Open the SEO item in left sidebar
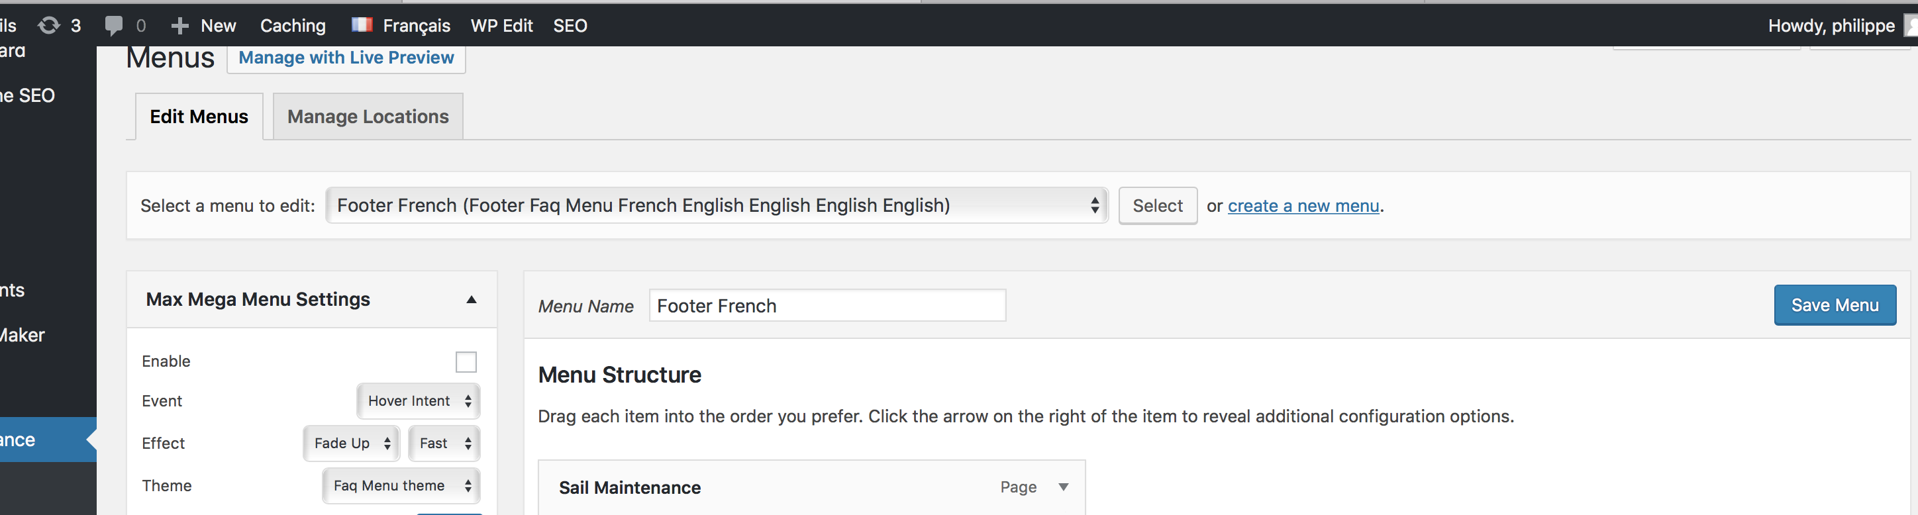 [x=28, y=95]
